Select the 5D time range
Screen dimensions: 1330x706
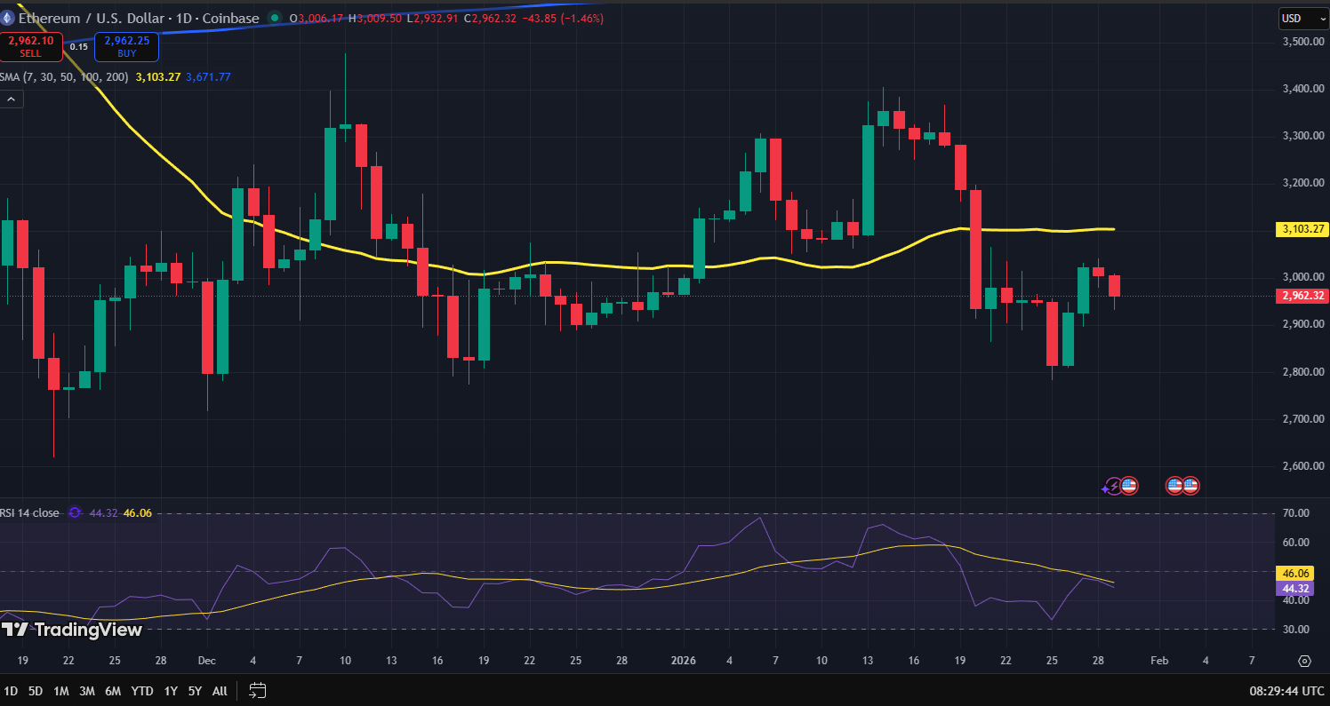(x=36, y=690)
